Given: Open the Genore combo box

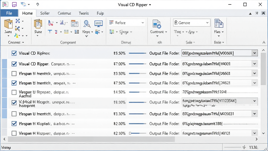Looking at the screenshot, I should [191, 23].
